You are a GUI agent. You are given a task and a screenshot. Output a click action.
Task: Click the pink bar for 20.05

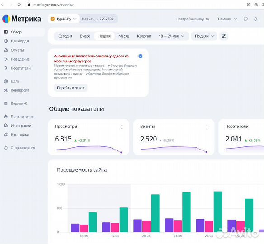tap(146, 226)
